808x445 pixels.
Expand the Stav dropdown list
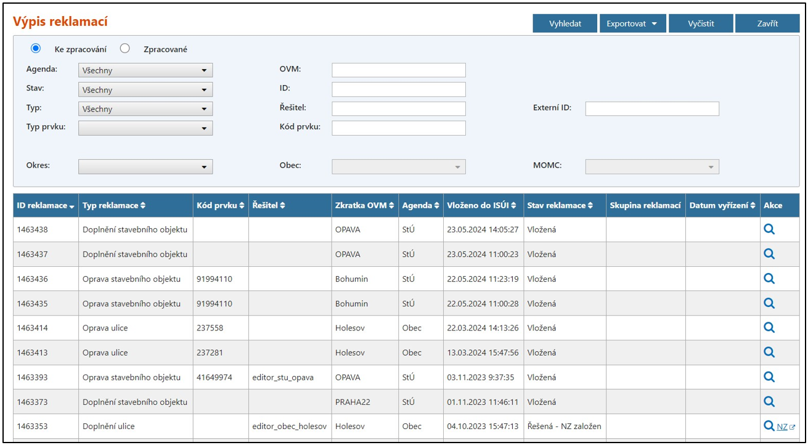pos(145,90)
